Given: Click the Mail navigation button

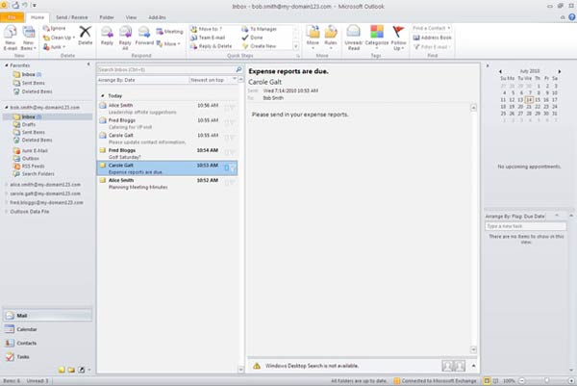Looking at the screenshot, I should [48, 316].
